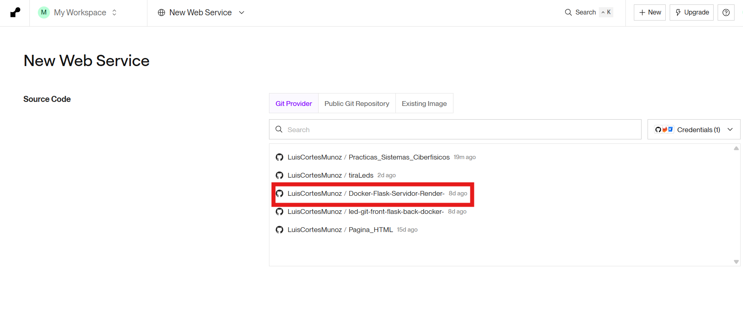Click GitHub icon of Practicas_Sistemas_Ciberfisicos repository
The width and height of the screenshot is (743, 311).
(279, 157)
